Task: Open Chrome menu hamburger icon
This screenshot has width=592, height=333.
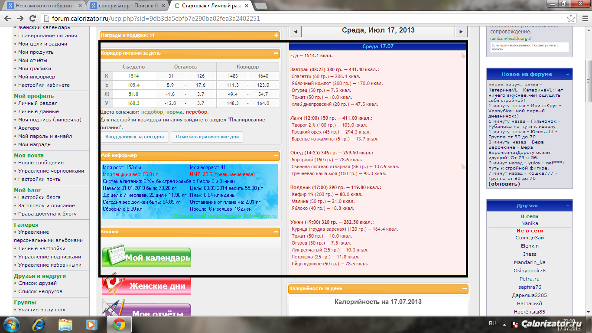Action: pyautogui.click(x=583, y=19)
